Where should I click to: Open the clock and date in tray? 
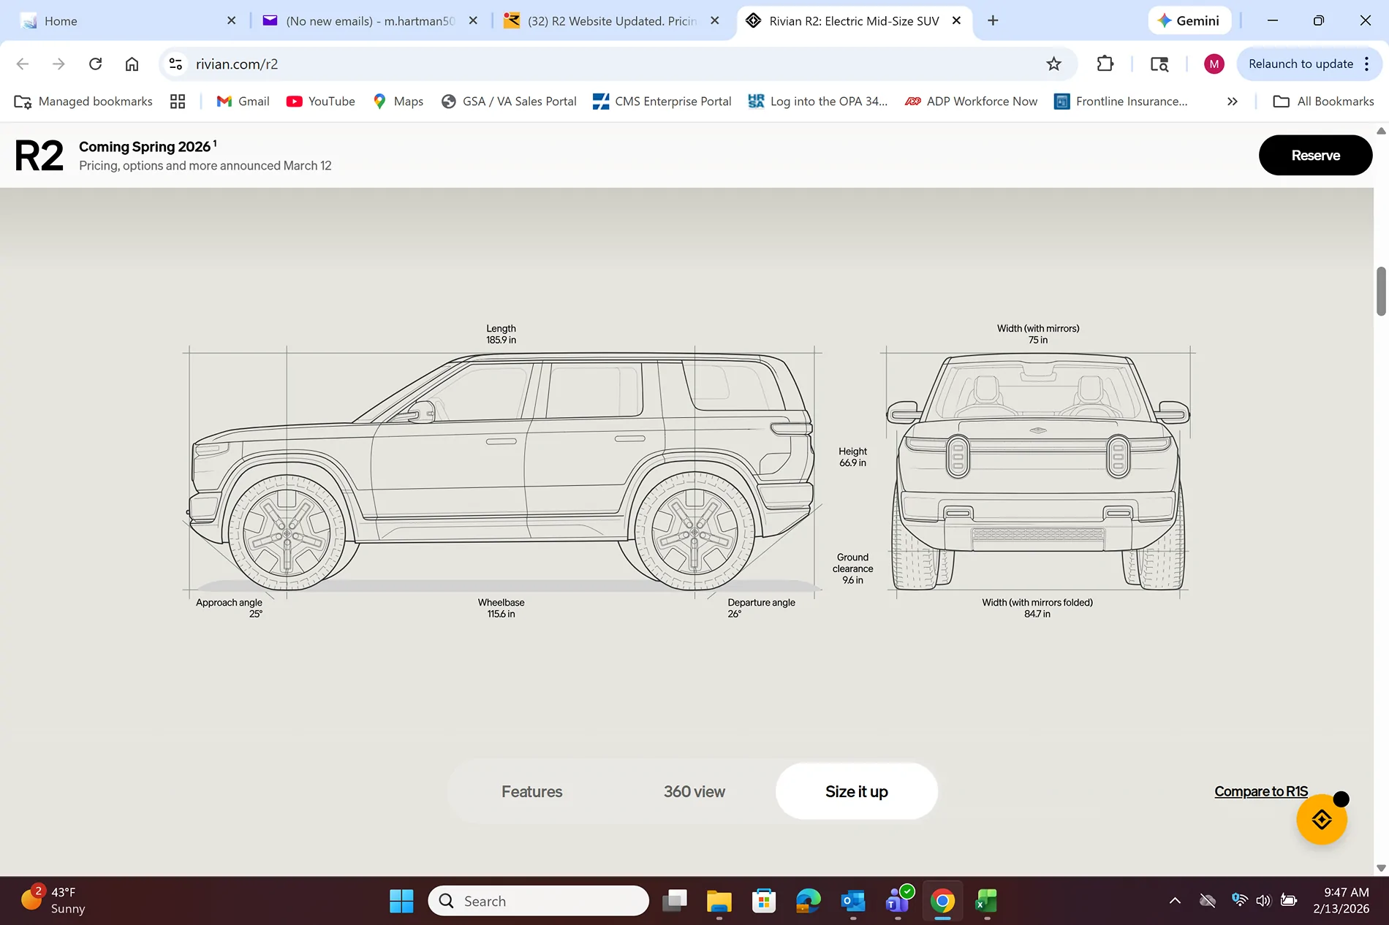pyautogui.click(x=1341, y=900)
